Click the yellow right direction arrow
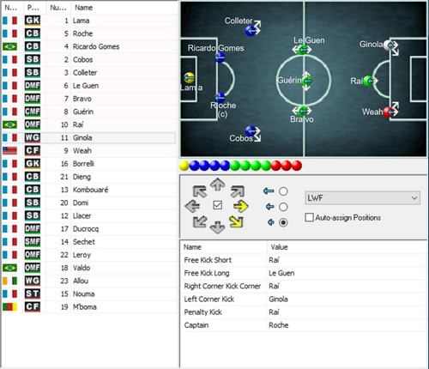429x369 pixels. point(241,206)
